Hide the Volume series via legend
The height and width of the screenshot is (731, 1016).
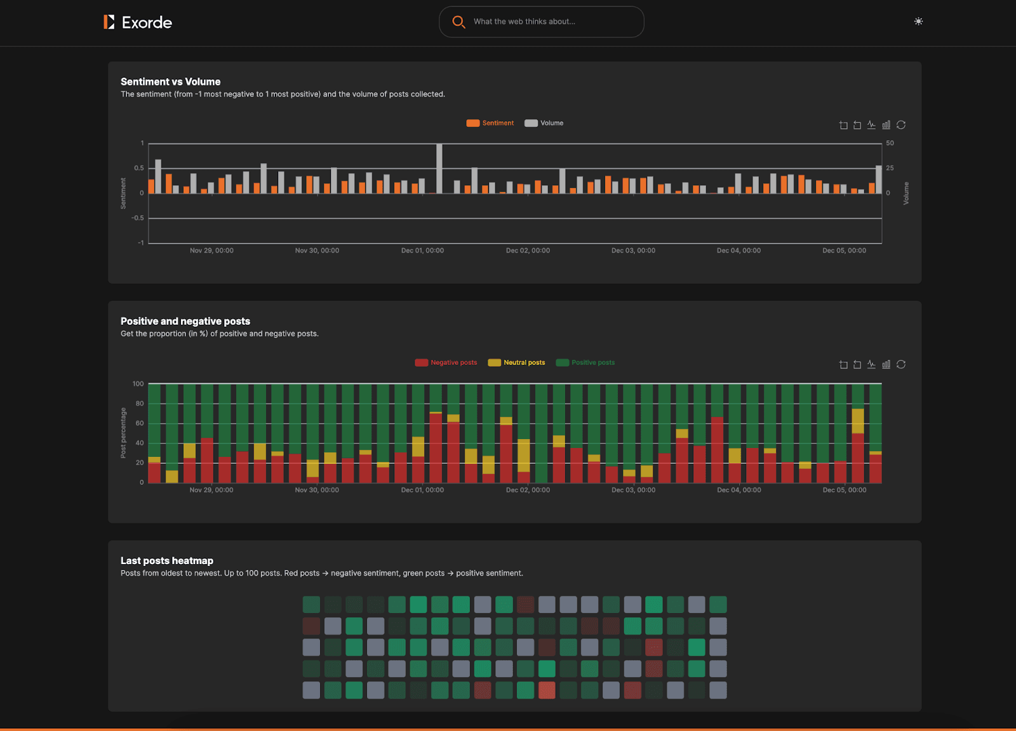tap(544, 123)
